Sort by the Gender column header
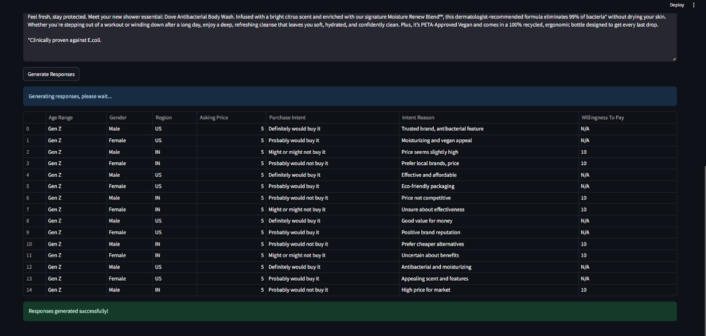The height and width of the screenshot is (336, 706). [130, 117]
